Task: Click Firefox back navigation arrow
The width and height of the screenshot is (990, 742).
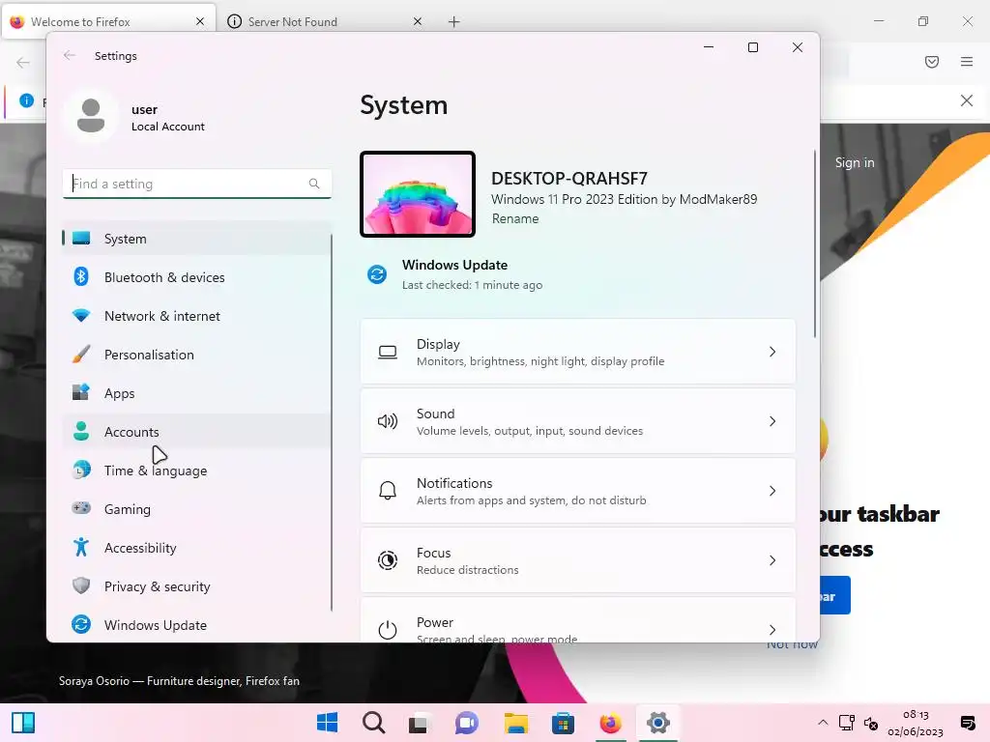Action: (23, 63)
